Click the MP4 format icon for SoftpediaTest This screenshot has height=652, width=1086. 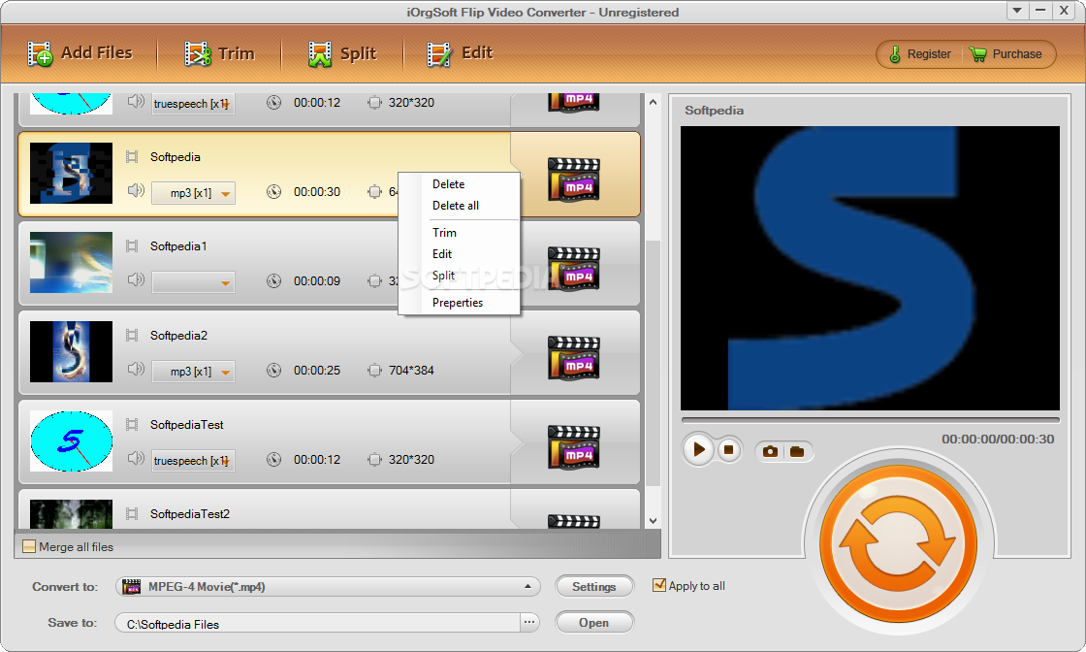[573, 447]
